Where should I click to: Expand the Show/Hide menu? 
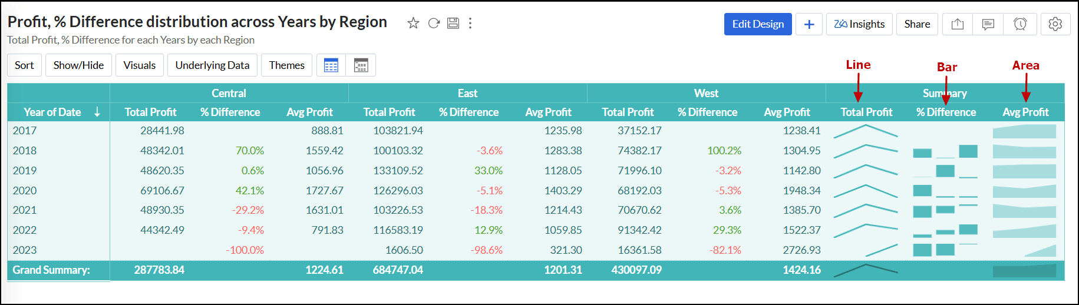[x=78, y=65]
